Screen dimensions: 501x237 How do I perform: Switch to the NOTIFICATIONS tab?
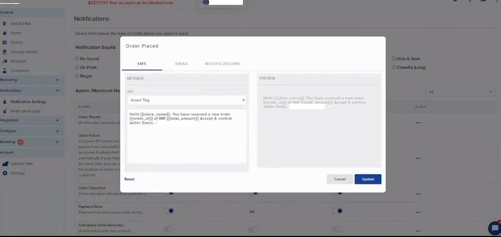coord(222,64)
